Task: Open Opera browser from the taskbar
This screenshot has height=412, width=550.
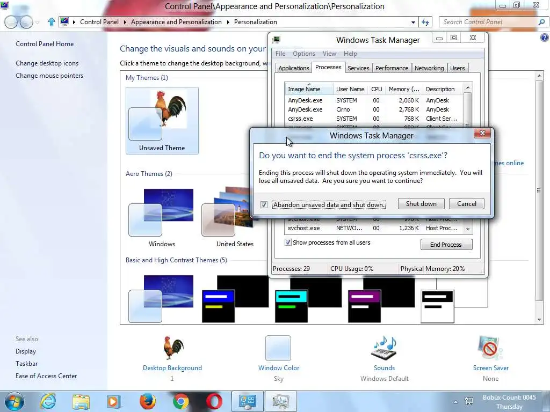Action: point(214,401)
